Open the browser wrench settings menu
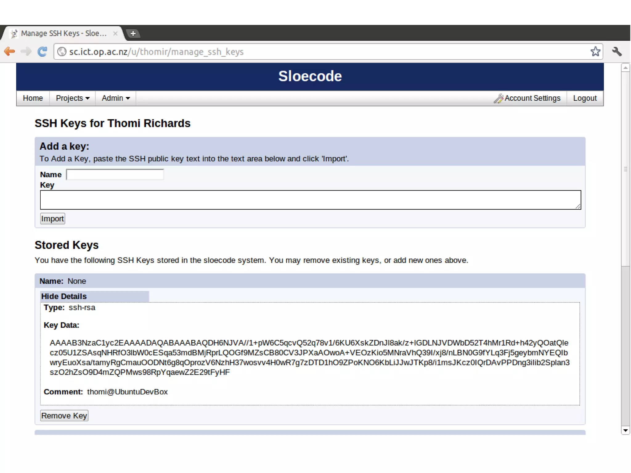This screenshot has height=473, width=631. 617,51
